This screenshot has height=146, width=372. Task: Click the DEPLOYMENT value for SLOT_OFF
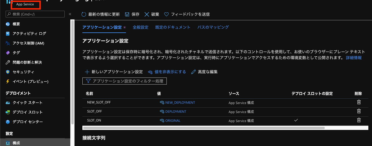tap(176, 112)
